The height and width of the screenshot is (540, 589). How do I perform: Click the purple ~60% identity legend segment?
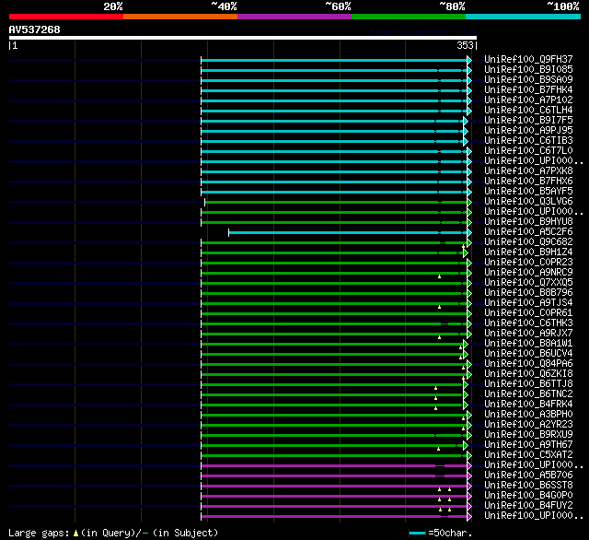pyautogui.click(x=294, y=17)
